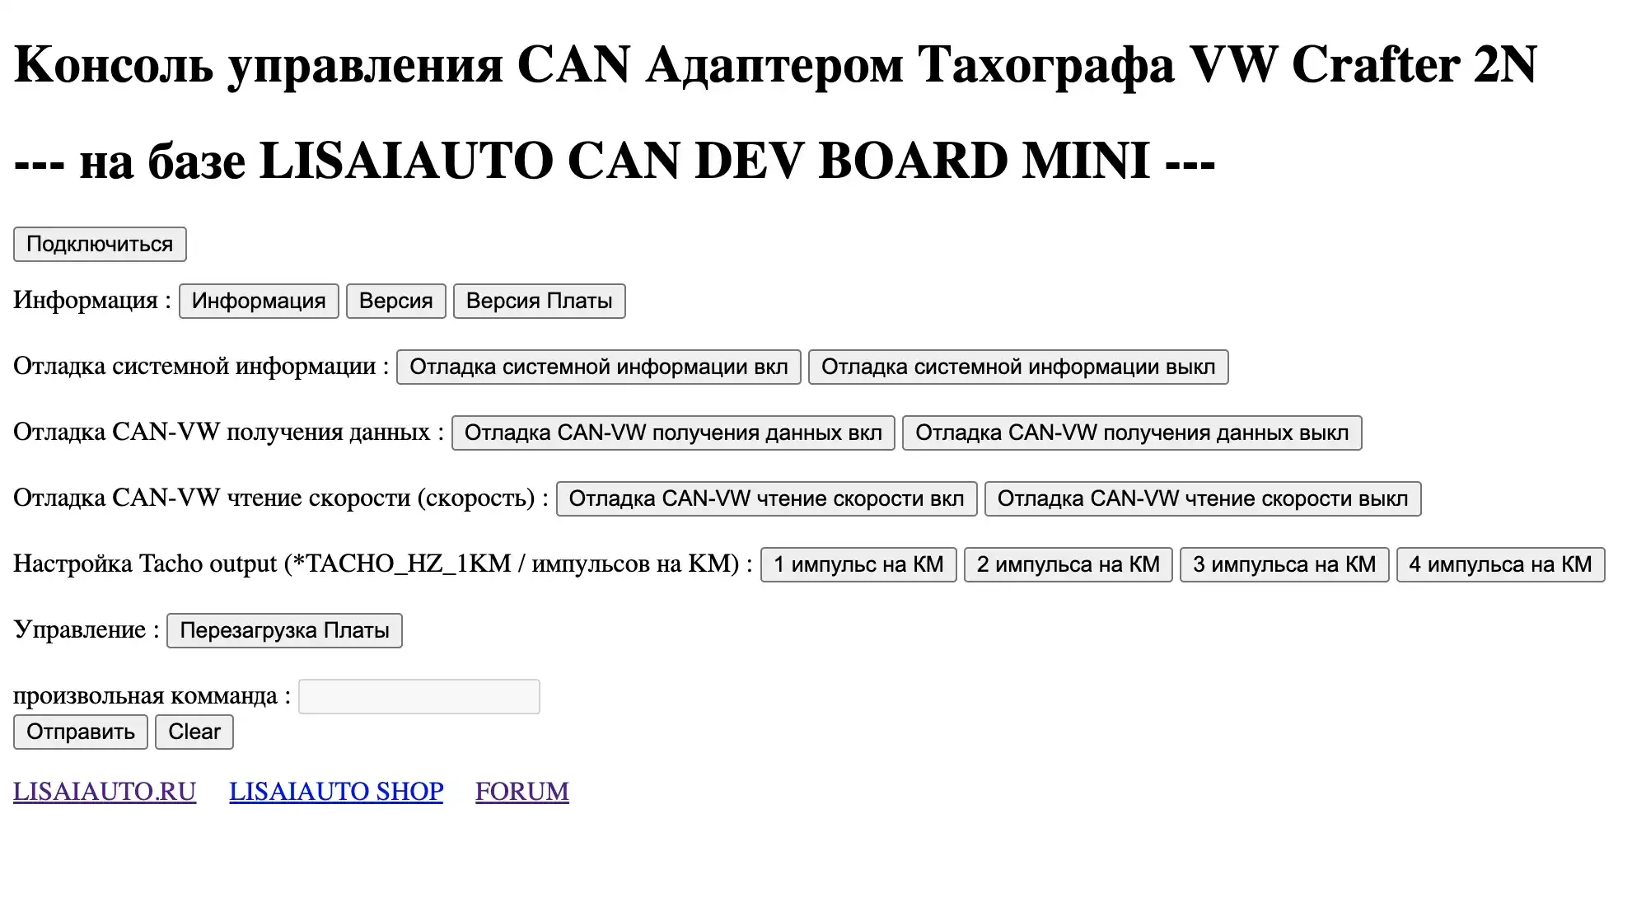Set 3 импульса на КМ

(x=1284, y=565)
